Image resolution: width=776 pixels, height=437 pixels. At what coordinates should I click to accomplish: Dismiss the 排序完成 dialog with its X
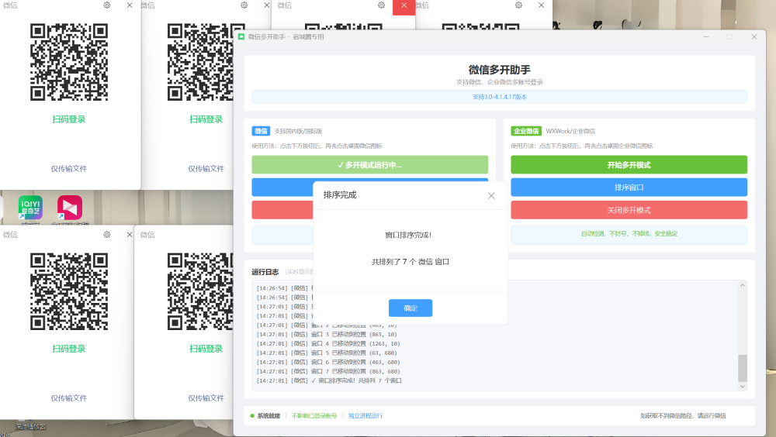coord(491,196)
